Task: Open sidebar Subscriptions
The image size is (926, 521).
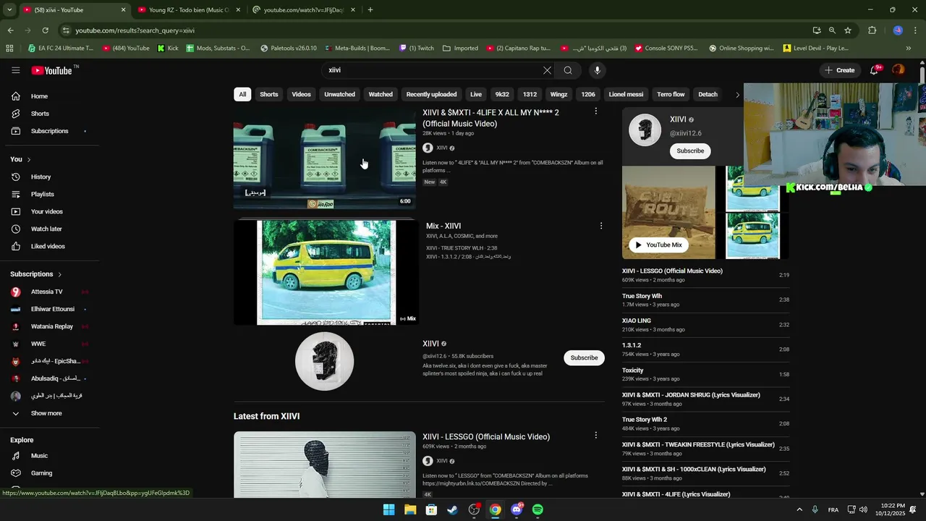Action: click(x=49, y=131)
